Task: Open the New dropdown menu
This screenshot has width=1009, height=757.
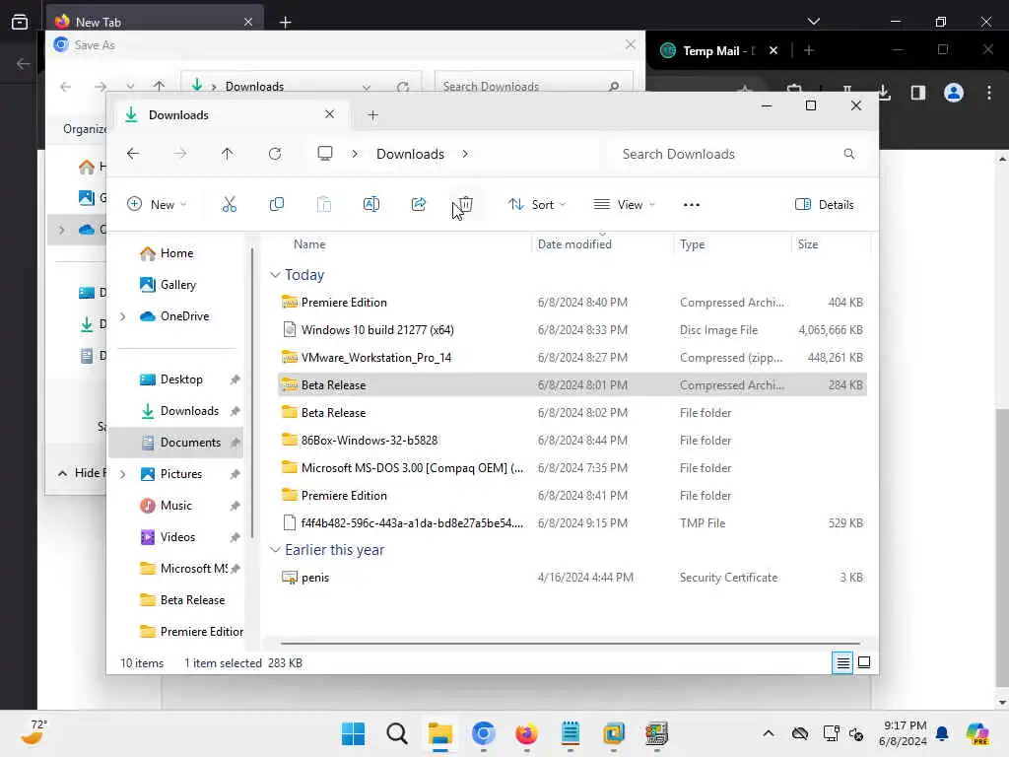Action: point(157,205)
